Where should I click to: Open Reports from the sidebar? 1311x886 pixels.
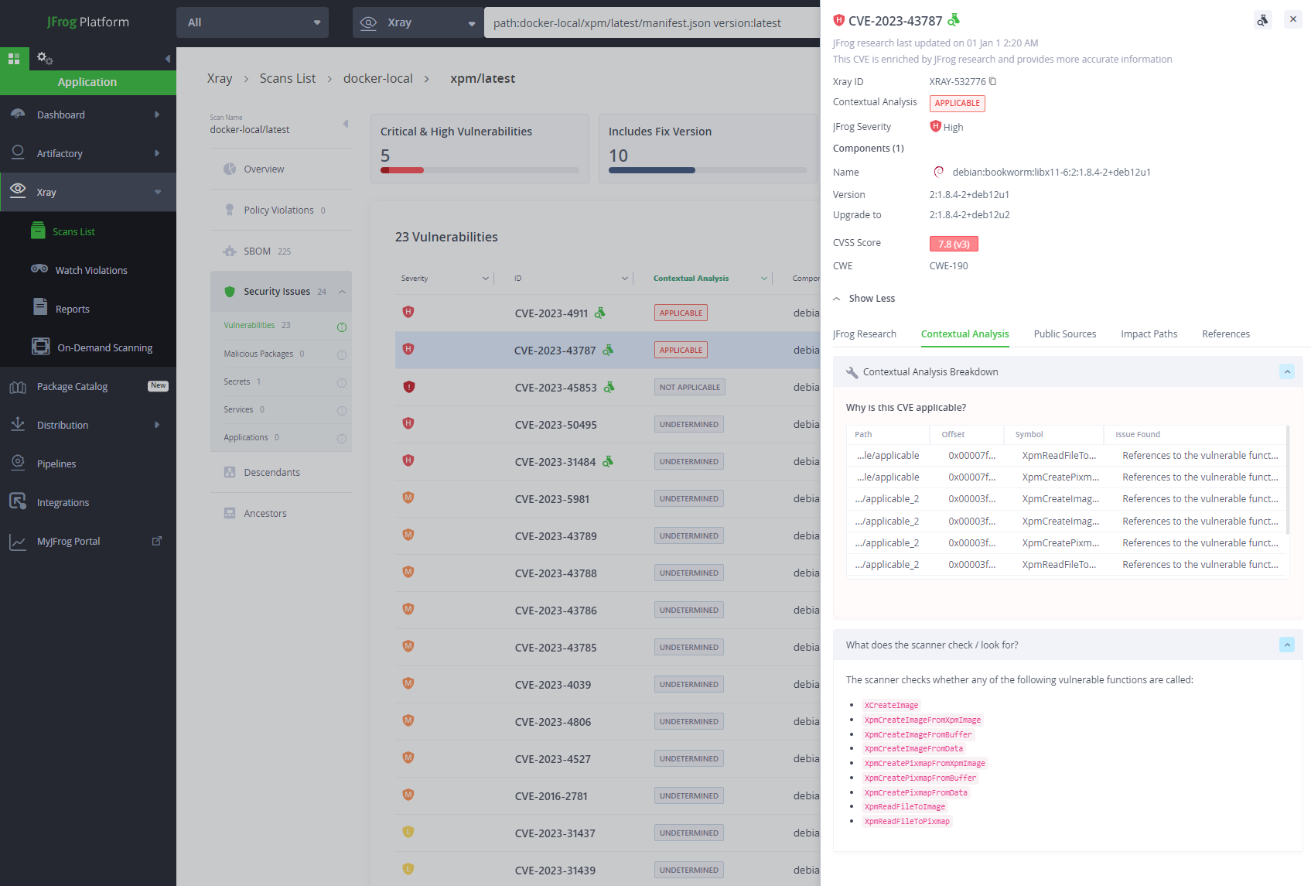[71, 308]
